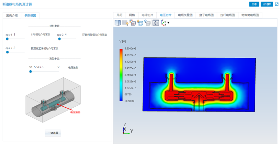The image size is (280, 146).
Task: Click the XYZ axis orientation icon
Action: pos(164,23)
